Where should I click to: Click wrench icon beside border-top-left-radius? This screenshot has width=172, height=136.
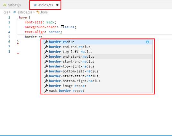46,52
